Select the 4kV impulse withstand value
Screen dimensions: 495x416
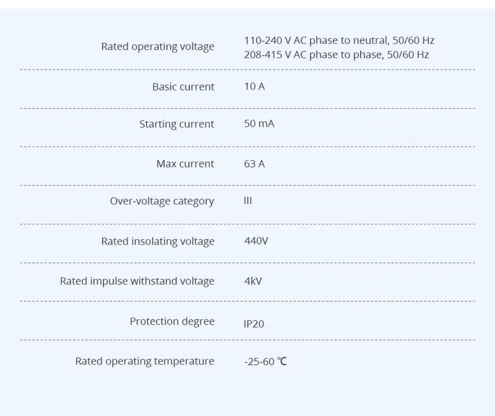(x=253, y=281)
